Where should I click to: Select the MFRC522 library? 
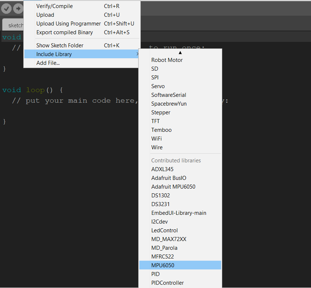click(180, 256)
